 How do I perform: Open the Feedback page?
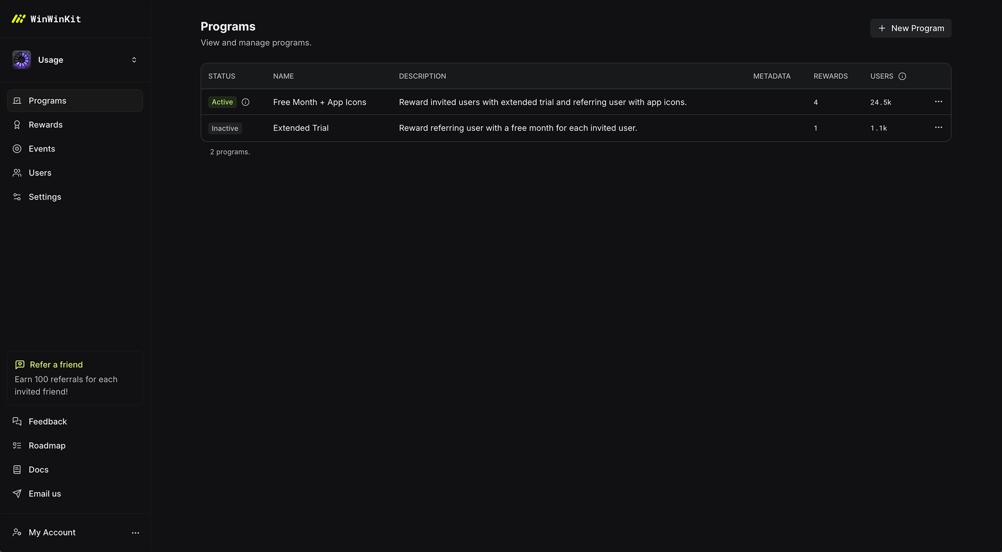tap(48, 422)
